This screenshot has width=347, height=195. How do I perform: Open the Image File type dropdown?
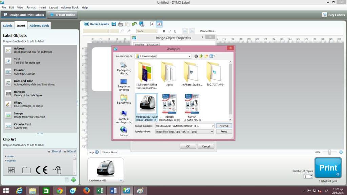click(185, 132)
